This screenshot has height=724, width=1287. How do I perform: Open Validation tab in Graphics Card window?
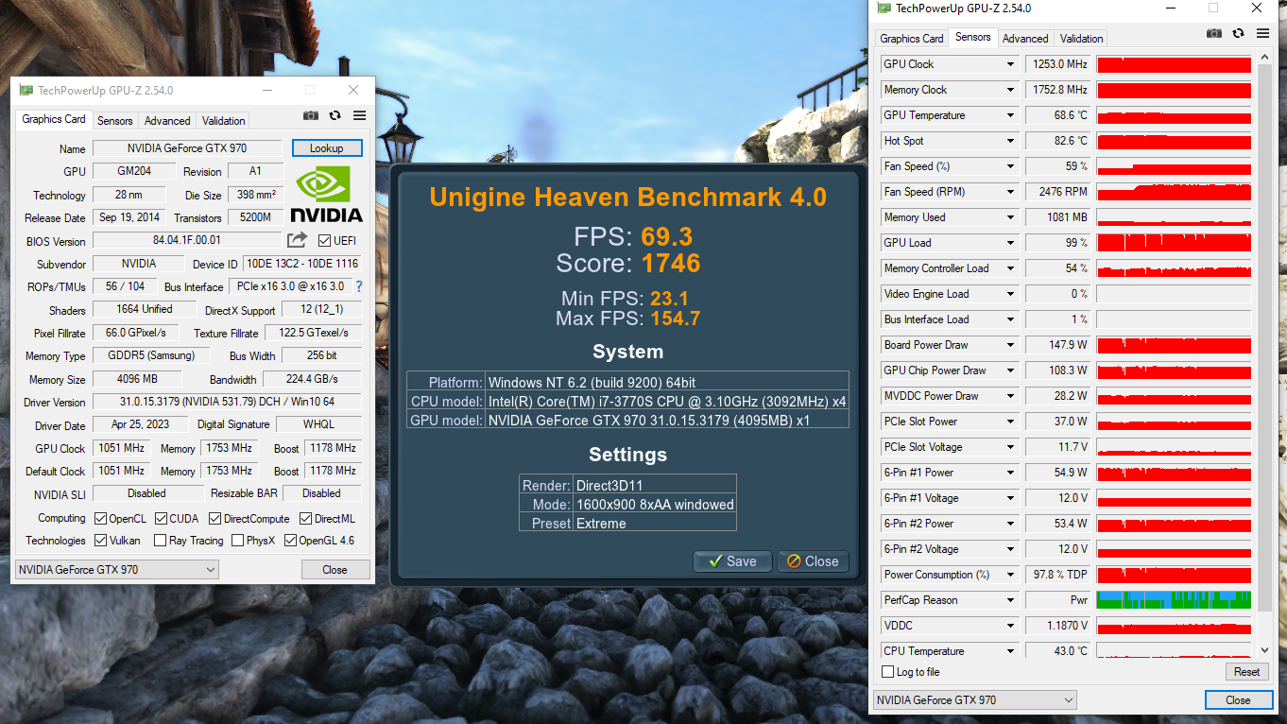pyautogui.click(x=224, y=121)
